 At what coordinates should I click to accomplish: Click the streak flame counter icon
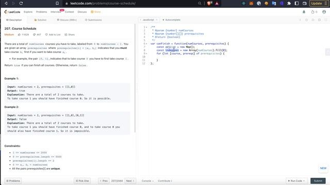click(x=313, y=12)
